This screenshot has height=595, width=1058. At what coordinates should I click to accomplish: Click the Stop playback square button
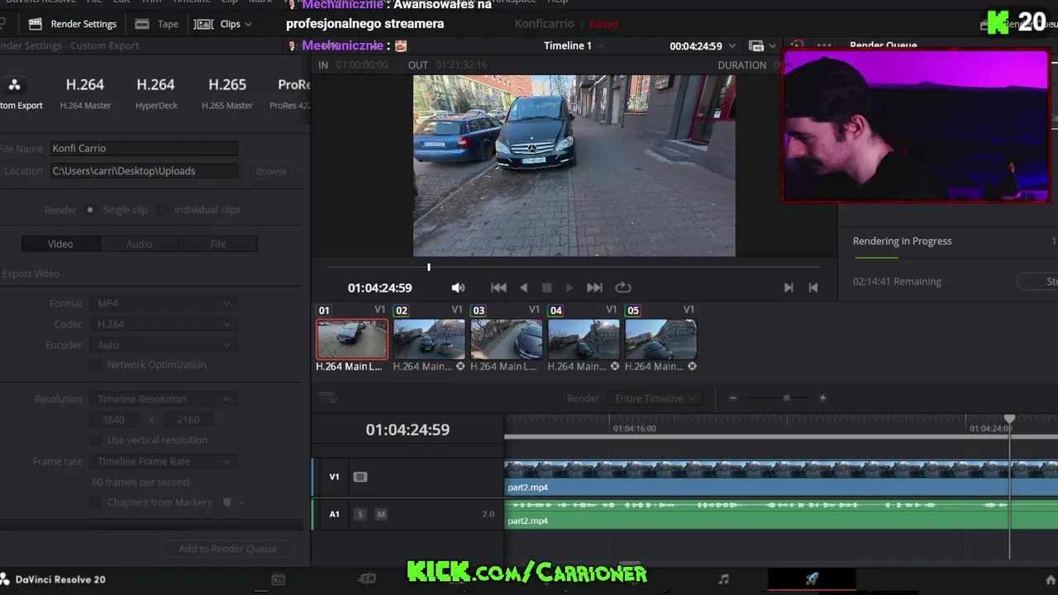pyautogui.click(x=546, y=288)
